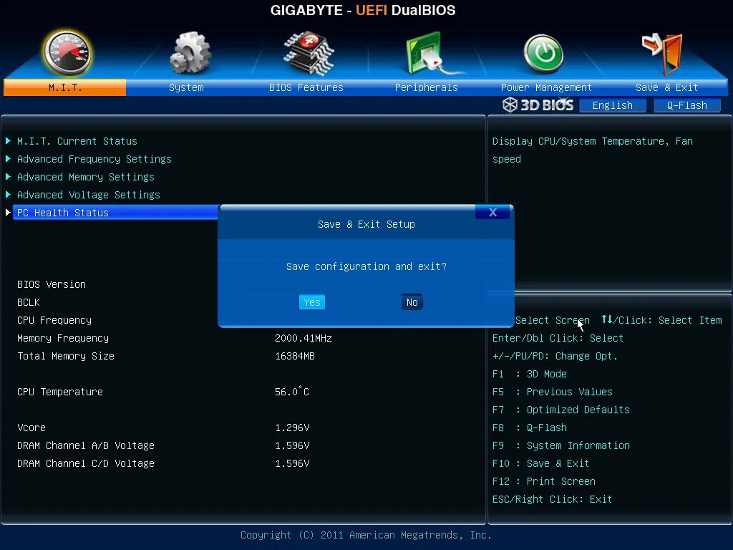Open the BIOS Features tab

[x=306, y=87]
